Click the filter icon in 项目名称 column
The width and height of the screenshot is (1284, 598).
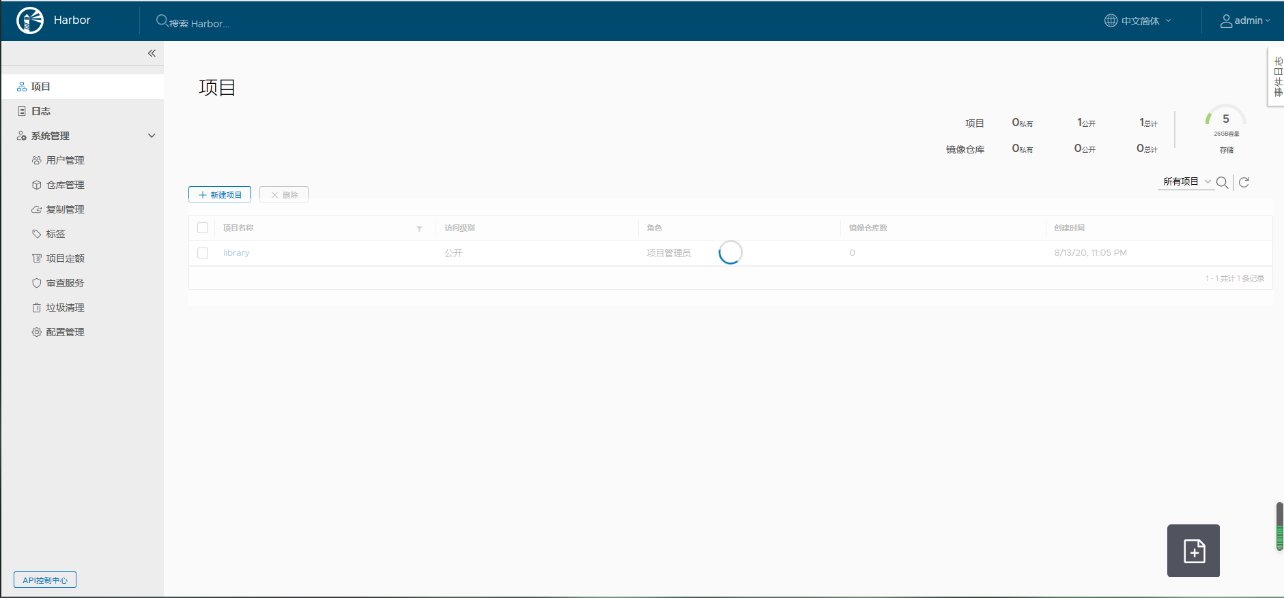click(419, 228)
